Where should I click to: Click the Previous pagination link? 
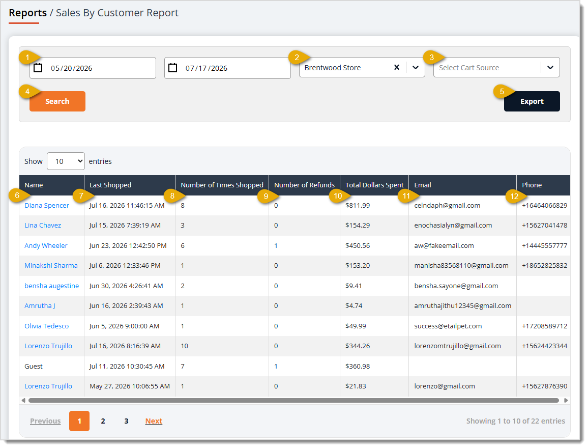(x=45, y=421)
